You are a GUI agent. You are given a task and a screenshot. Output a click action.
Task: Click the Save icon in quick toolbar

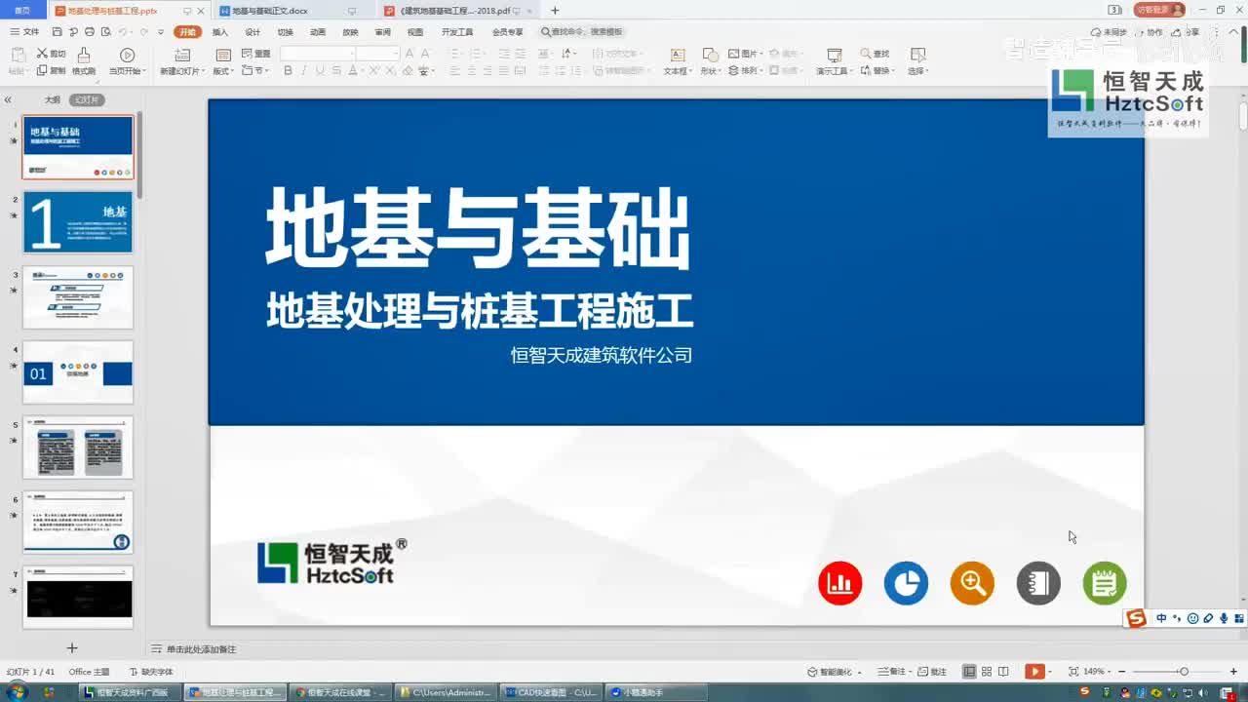click(58, 32)
